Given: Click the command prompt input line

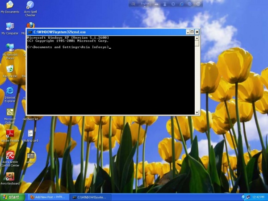Looking at the screenshot, I should tap(69, 47).
